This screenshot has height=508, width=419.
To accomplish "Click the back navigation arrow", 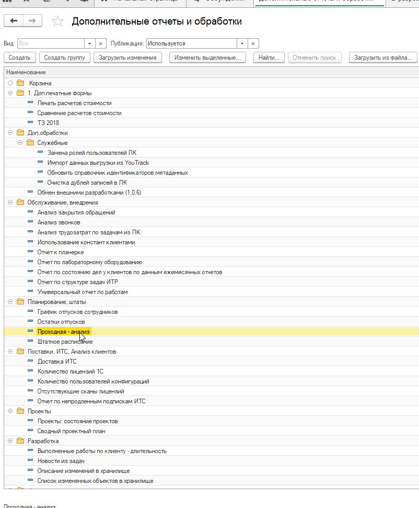I will click(x=14, y=20).
